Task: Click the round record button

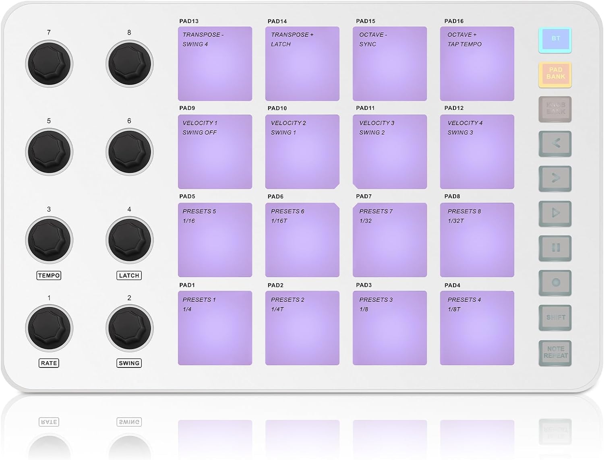Action: point(555,282)
